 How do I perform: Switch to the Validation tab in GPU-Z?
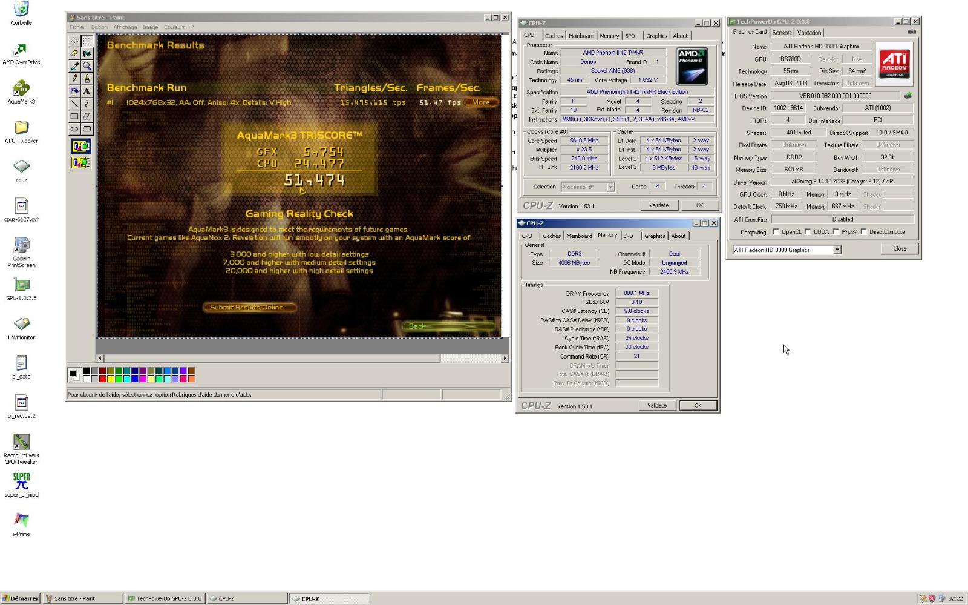[809, 33]
